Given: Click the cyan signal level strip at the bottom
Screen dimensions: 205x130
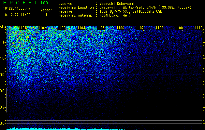Looking at the screenshot, I should pos(105,129).
